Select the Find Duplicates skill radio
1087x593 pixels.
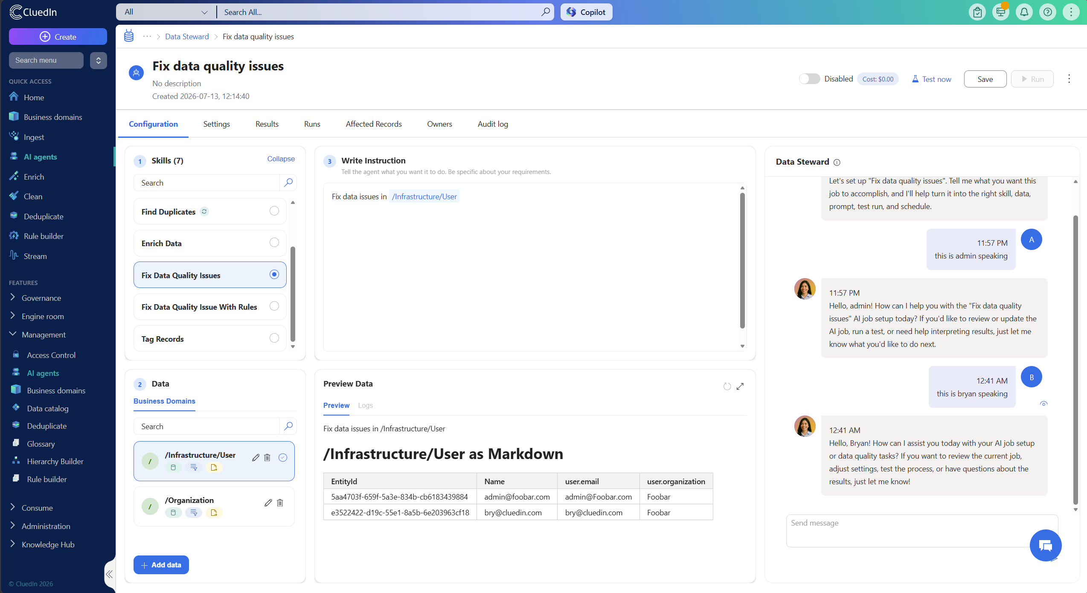point(274,211)
